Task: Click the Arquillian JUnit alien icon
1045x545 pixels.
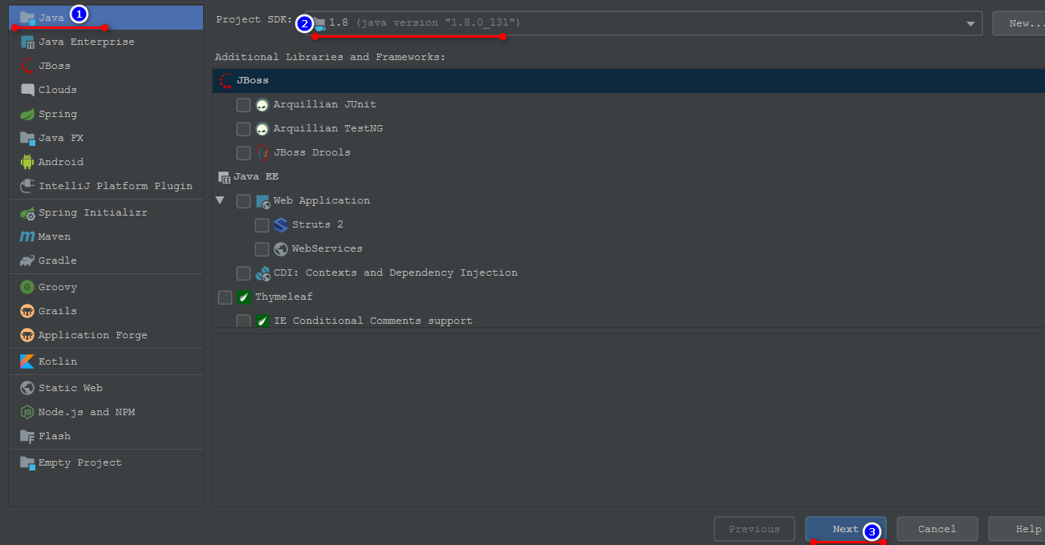Action: tap(262, 104)
